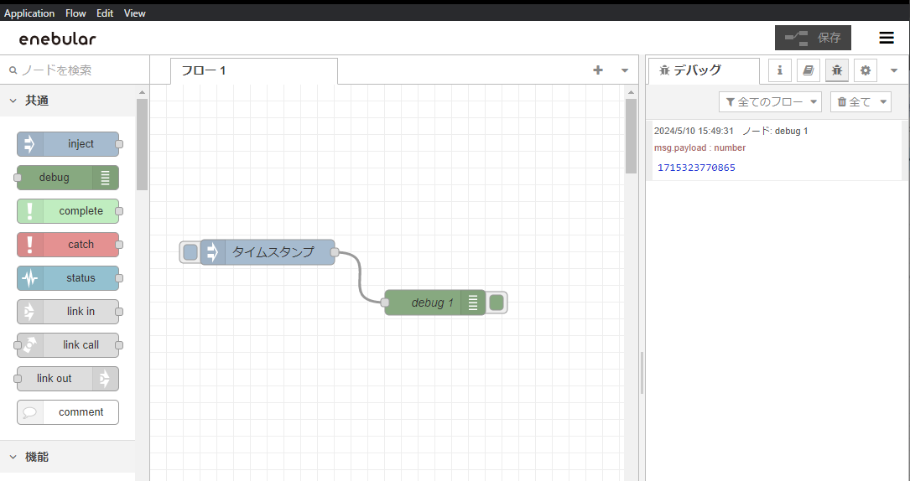Open the 全て clear messages dropdown
The width and height of the screenshot is (910, 481).
(861, 102)
